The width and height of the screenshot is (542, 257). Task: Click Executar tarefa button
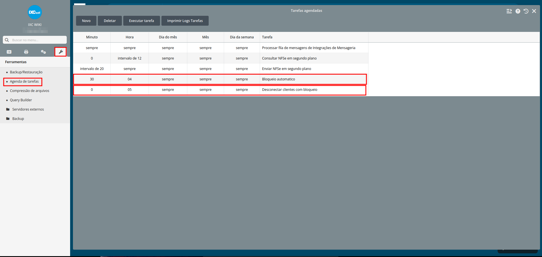click(141, 21)
